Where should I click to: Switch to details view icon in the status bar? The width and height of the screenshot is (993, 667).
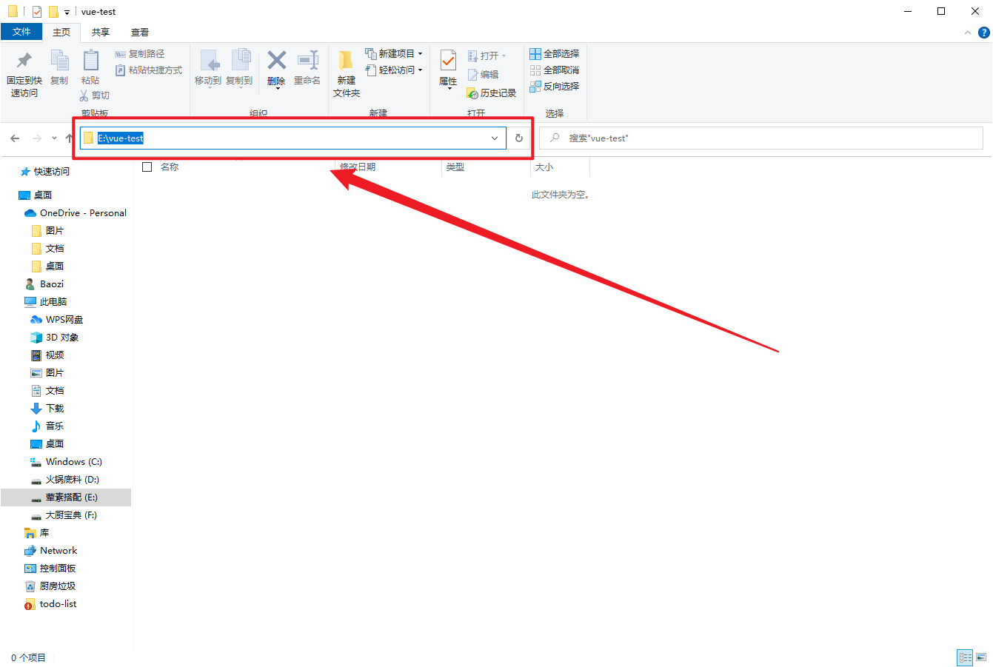[965, 657]
